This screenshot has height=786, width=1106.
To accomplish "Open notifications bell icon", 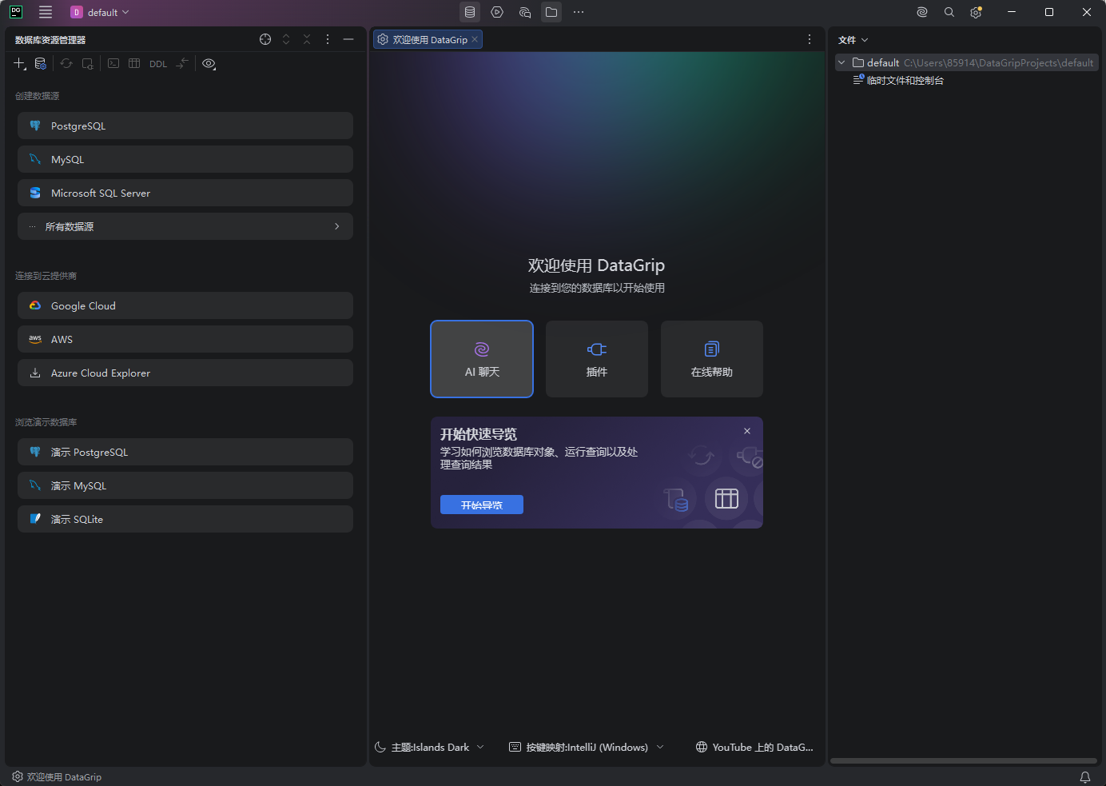I will pyautogui.click(x=1085, y=776).
